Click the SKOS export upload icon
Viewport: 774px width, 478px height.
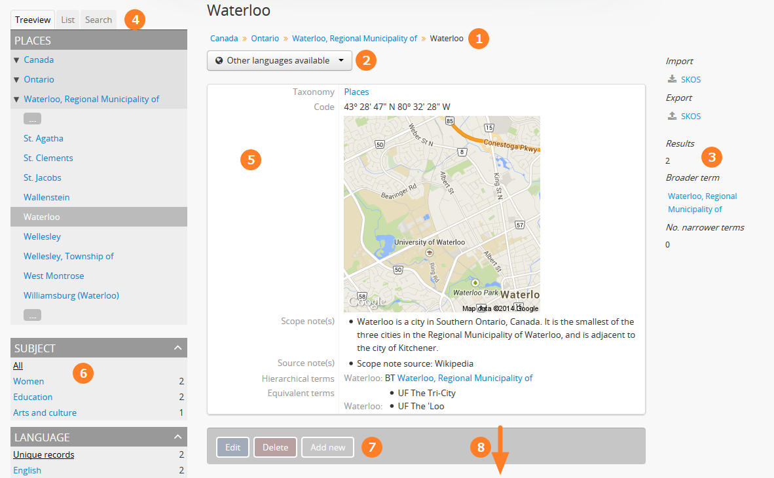coord(672,116)
